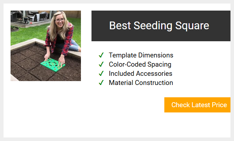234x141 pixels.
Task: Select the checkmark beside Included Accessories
Action: [x=101, y=73]
